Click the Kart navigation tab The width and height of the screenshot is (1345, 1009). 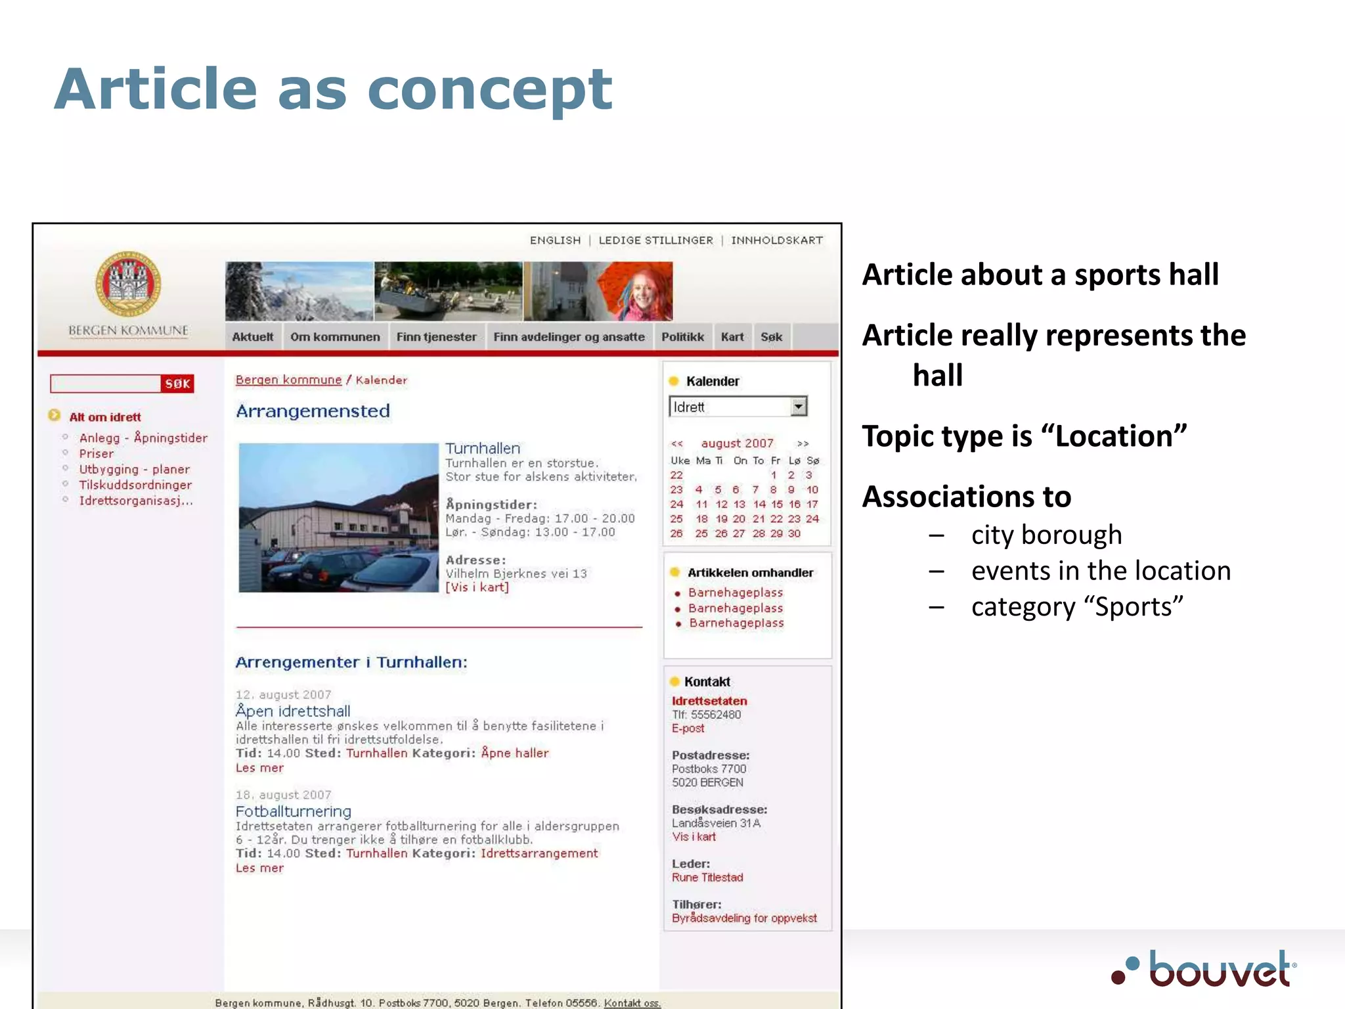(732, 337)
